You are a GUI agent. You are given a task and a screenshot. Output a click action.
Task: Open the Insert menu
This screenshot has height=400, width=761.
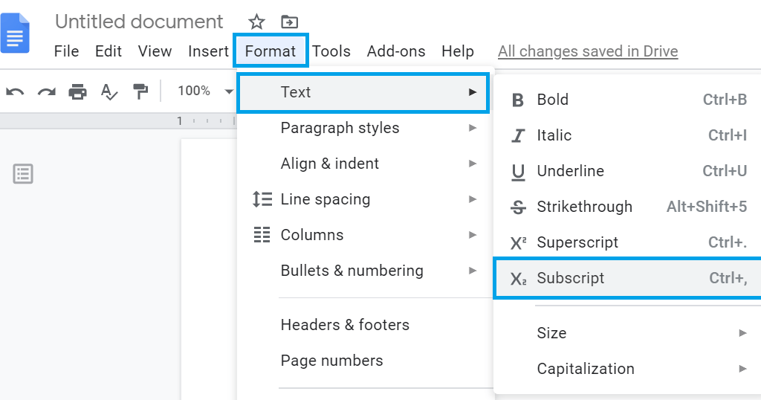(208, 51)
